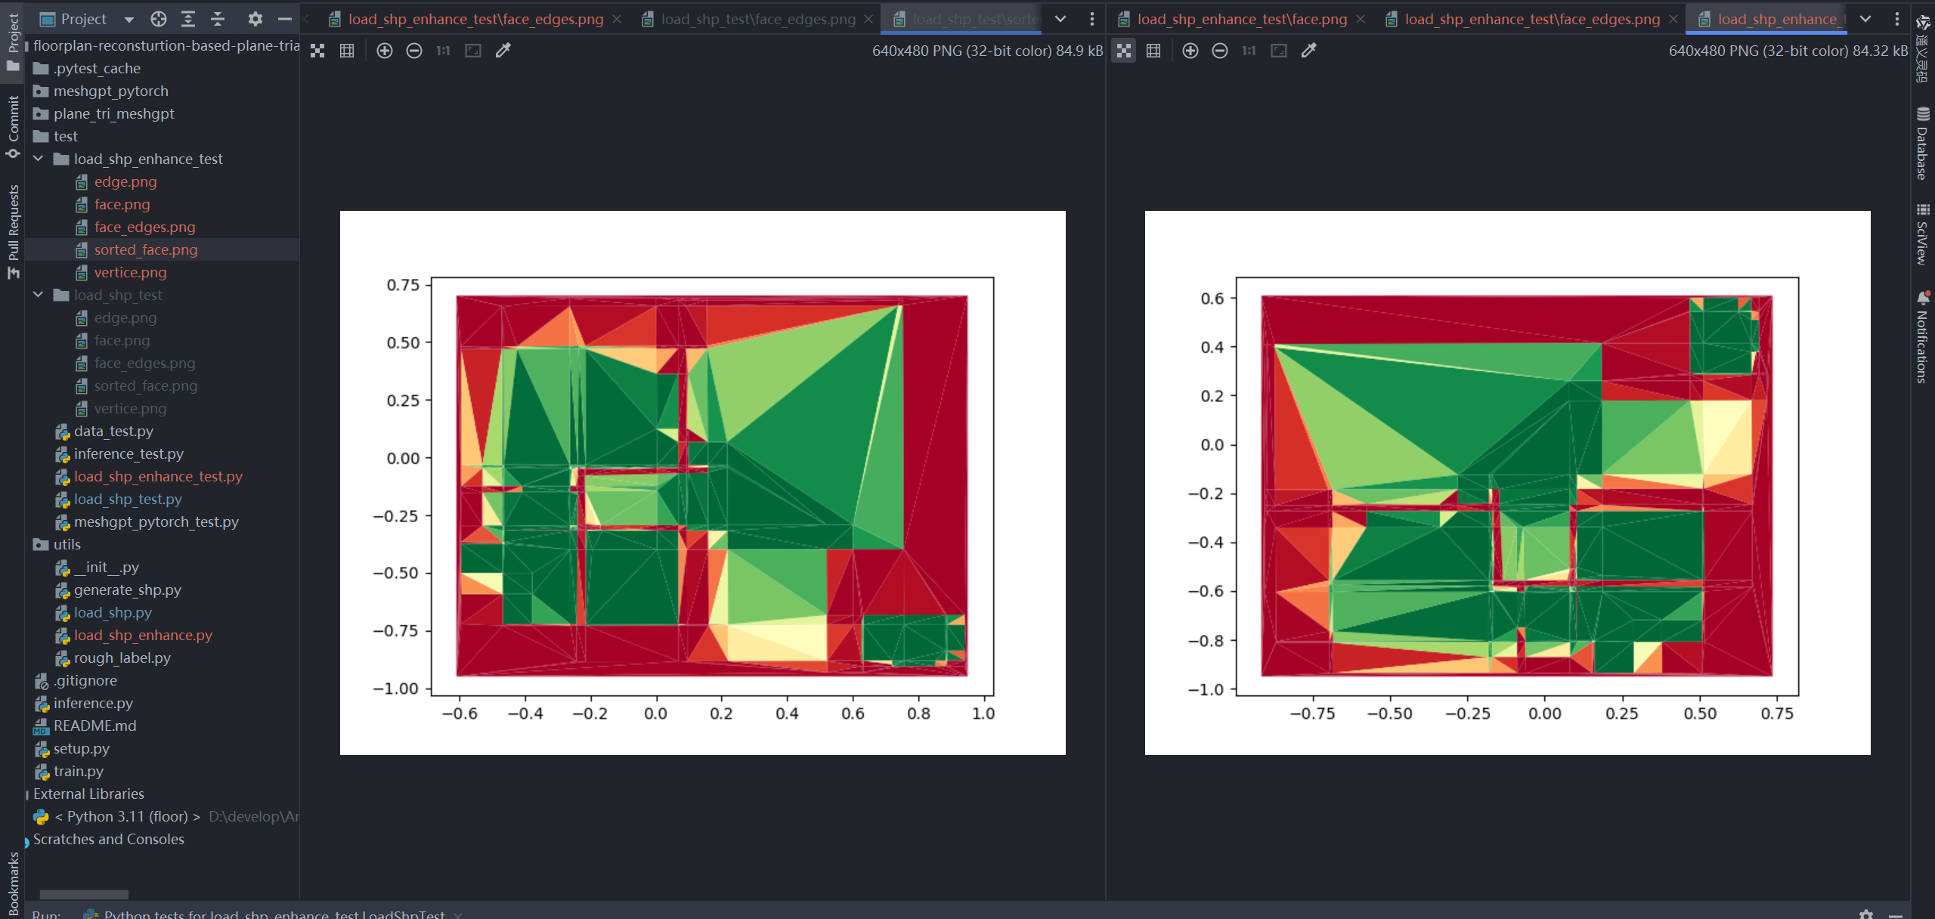Fit right image to window
The image size is (1935, 919).
[1279, 51]
